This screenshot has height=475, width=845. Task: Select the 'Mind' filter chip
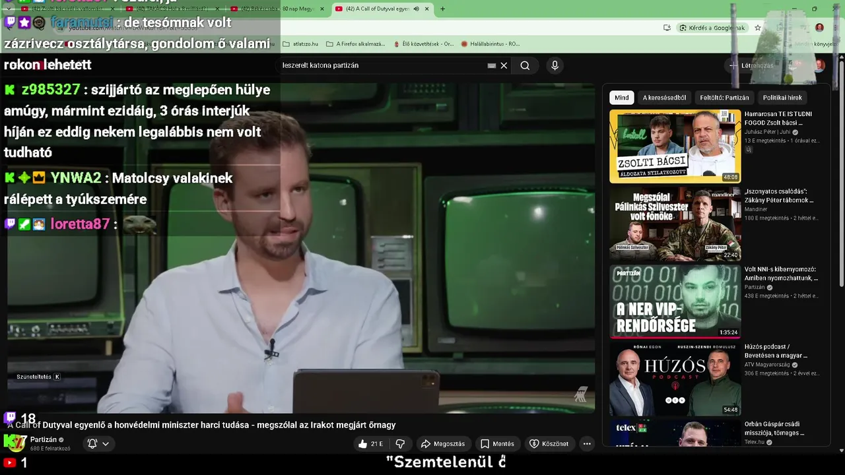click(x=622, y=98)
